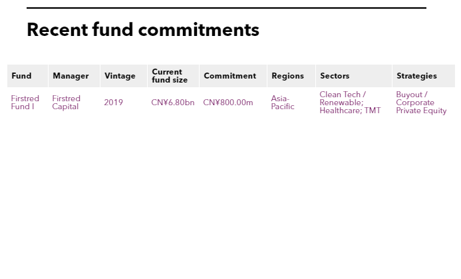Select the Vintage column header
Screen dimensions: 461x279
120,76
